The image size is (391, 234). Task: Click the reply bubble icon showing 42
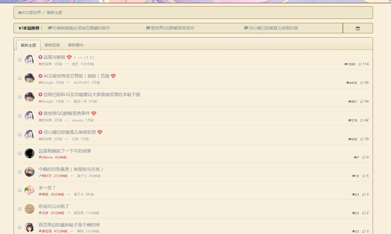362,120
